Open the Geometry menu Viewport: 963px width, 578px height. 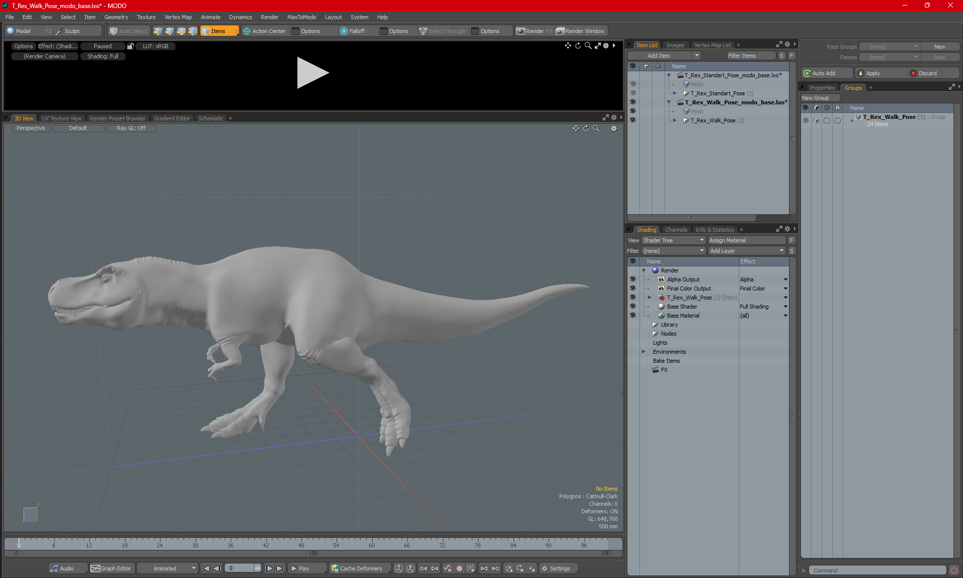tap(116, 17)
